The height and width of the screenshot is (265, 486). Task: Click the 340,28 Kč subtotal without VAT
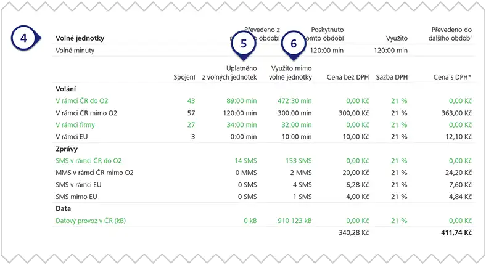point(353,233)
